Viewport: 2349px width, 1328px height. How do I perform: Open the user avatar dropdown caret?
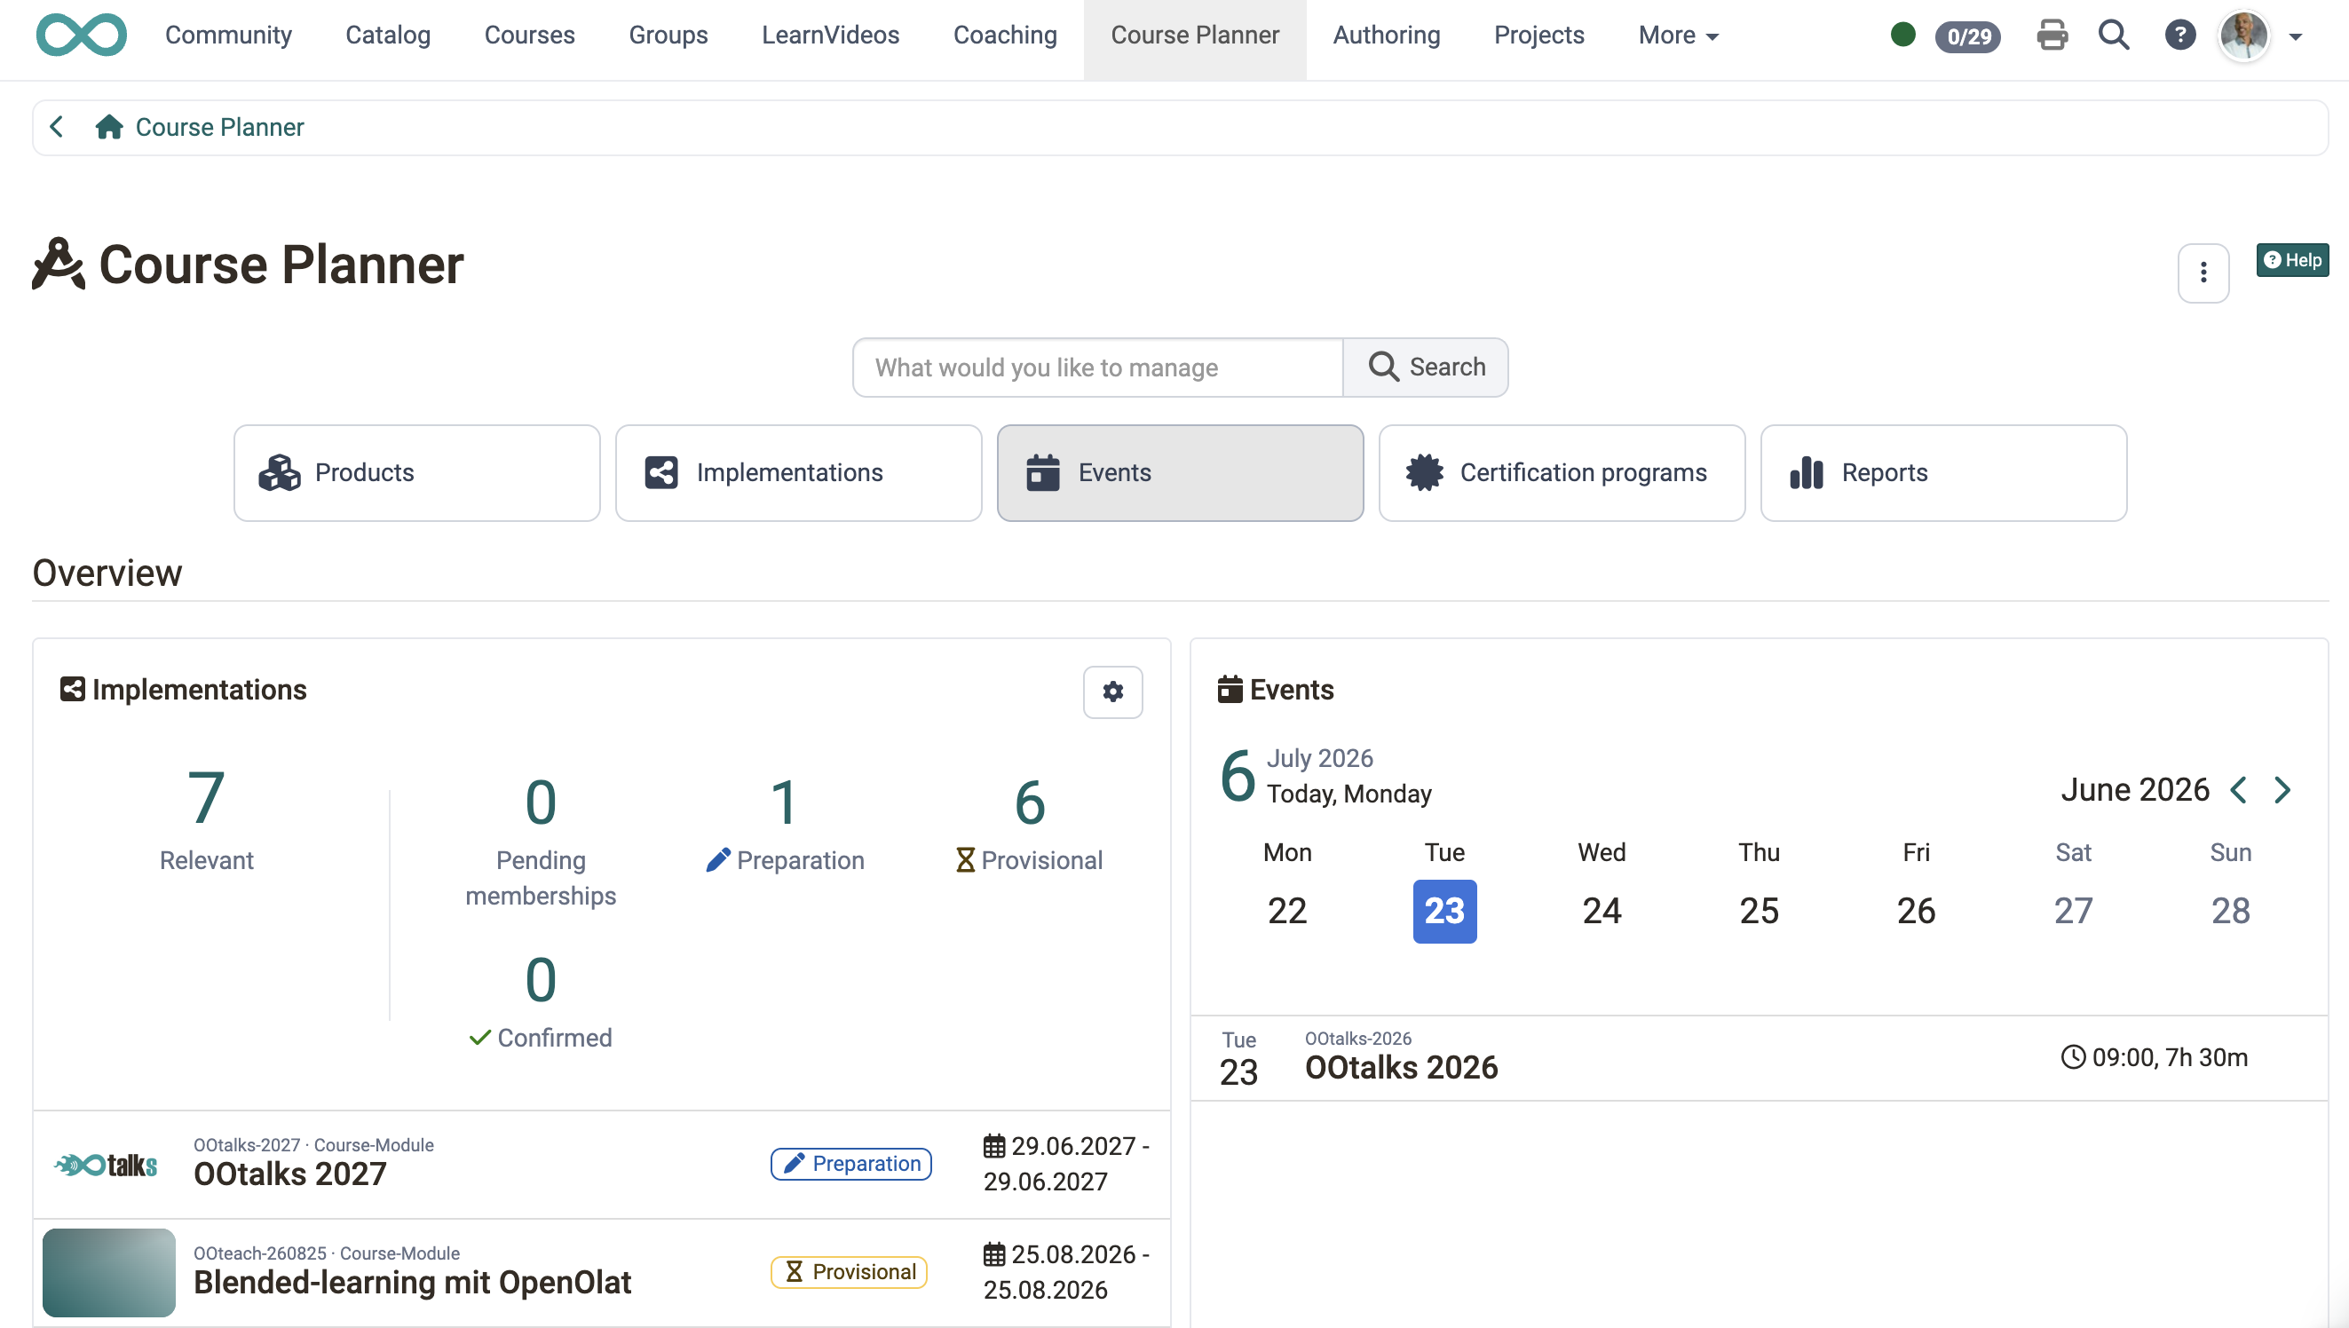(2295, 37)
